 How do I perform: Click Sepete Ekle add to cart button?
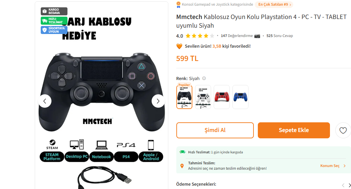tap(294, 130)
